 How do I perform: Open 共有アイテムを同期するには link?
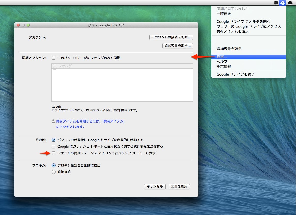pos(90,124)
